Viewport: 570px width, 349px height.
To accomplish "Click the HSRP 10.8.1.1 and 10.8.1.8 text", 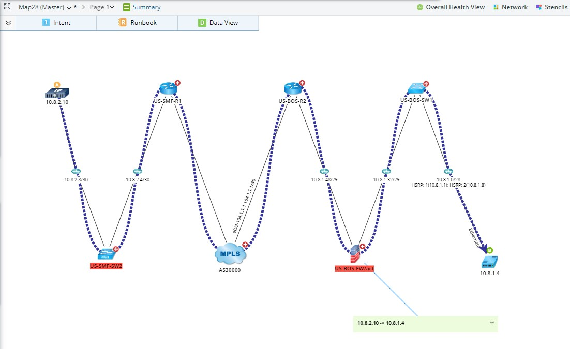I will 448,185.
